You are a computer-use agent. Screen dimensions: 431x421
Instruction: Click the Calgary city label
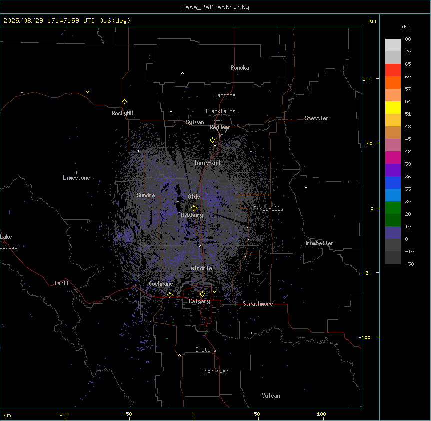[199, 301]
